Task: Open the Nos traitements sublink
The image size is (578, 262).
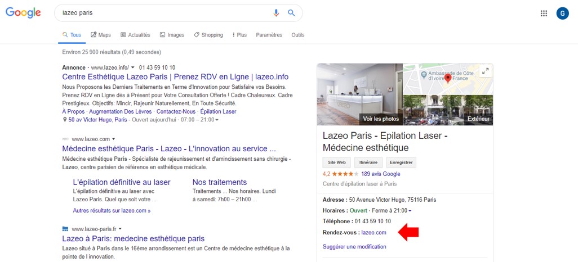Action: [220, 182]
